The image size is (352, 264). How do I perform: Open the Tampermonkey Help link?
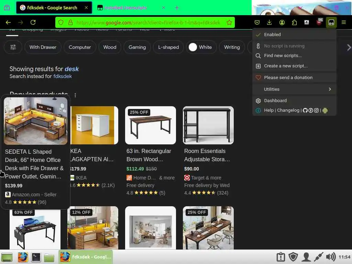[x=269, y=110]
